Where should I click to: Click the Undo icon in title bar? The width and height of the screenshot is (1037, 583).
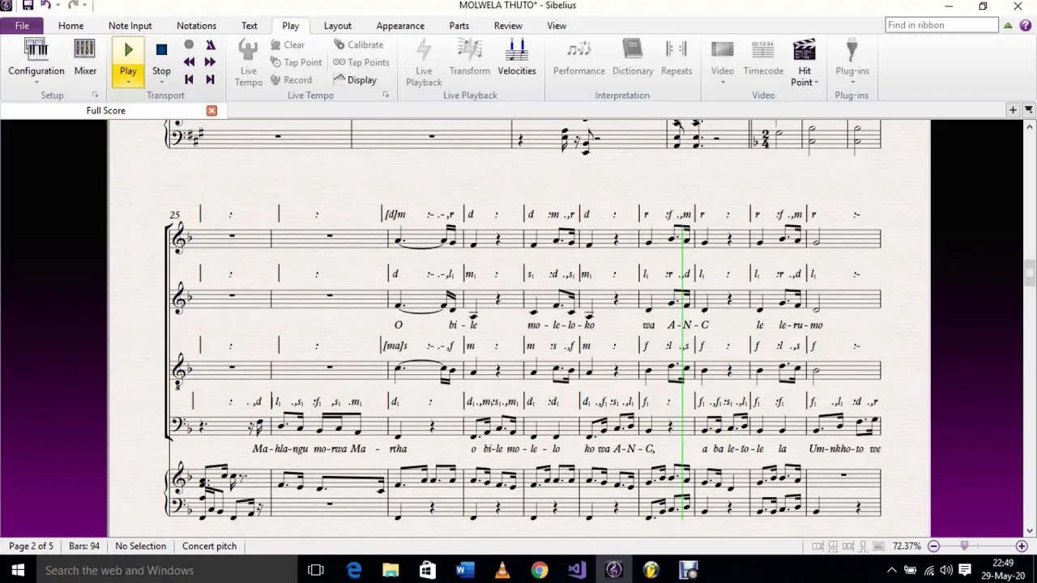pyautogui.click(x=46, y=6)
